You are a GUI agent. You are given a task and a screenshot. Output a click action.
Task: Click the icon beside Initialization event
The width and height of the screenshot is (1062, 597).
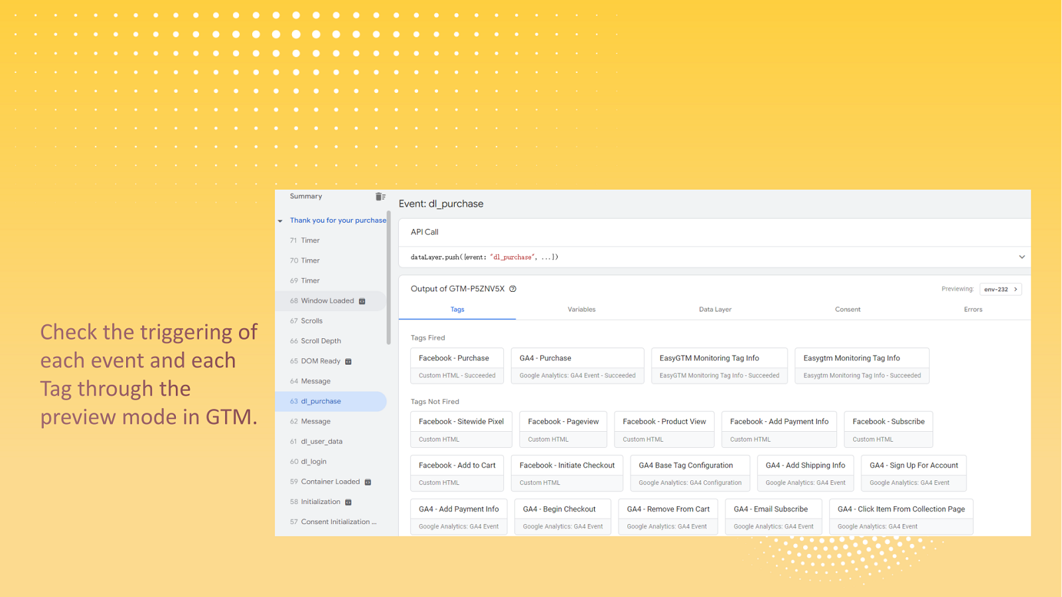pyautogui.click(x=348, y=502)
